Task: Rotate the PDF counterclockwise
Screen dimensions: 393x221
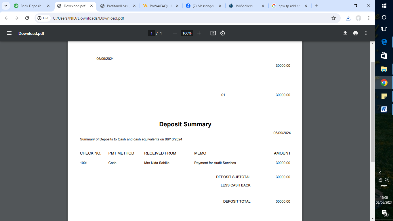Action: [x=222, y=33]
